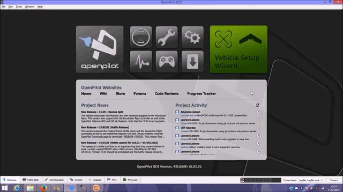This screenshot has height=192, width=343.
Task: Open the Configuration wrench tile
Action: [x=167, y=37]
